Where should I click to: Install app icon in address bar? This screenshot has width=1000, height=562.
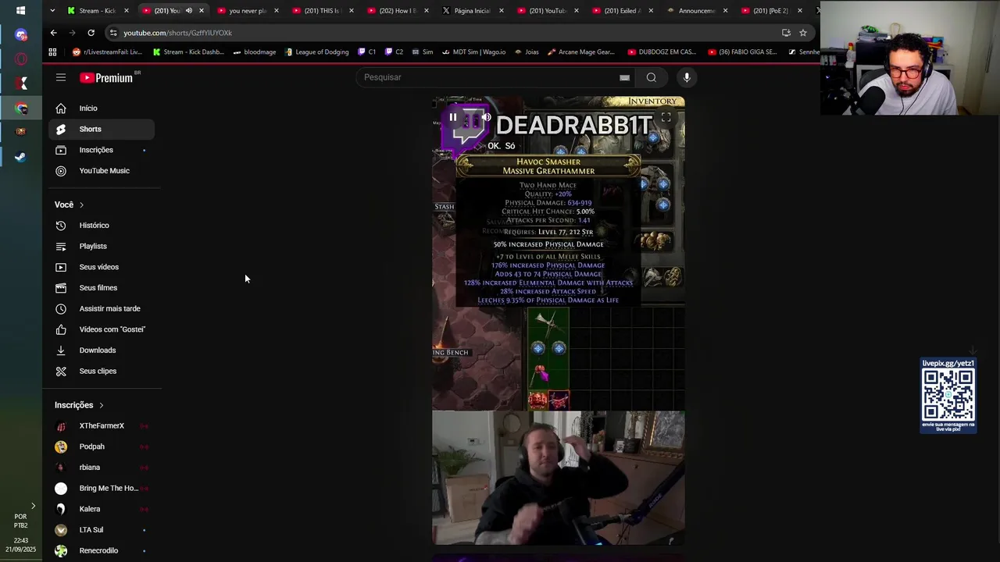786,33
